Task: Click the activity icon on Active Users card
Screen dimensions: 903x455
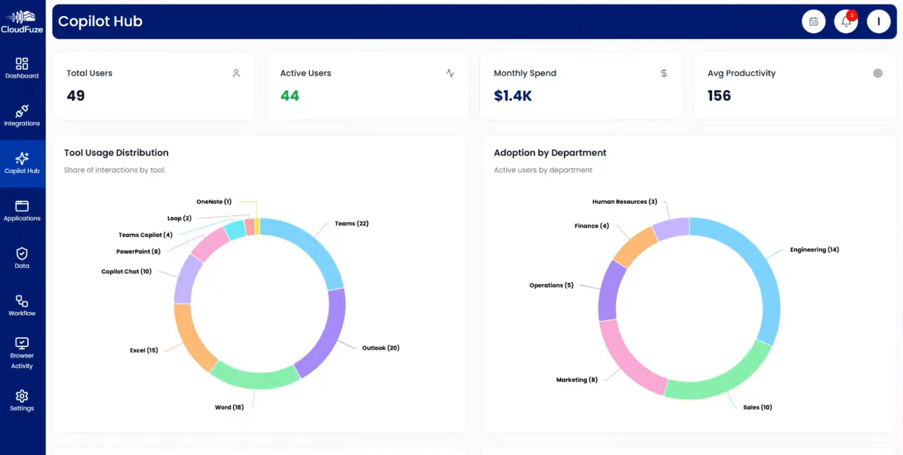Action: pos(450,73)
